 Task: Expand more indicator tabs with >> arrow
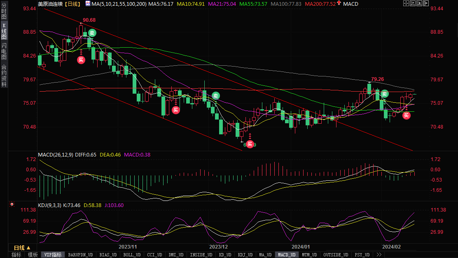click(x=379, y=255)
